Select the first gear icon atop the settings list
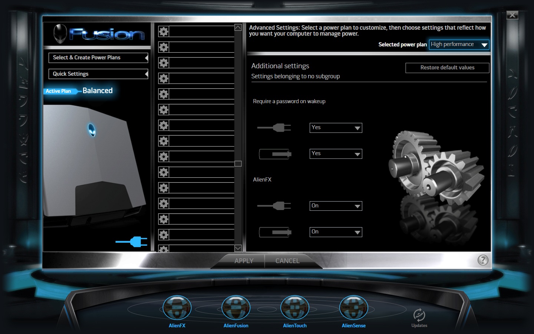This screenshot has width=534, height=334. (x=164, y=32)
